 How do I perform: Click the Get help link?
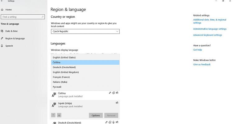coord(198,50)
